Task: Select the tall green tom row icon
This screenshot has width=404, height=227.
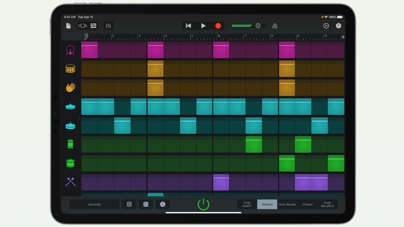Action: (x=70, y=144)
